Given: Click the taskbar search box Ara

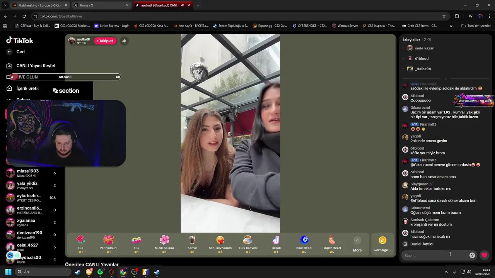Looking at the screenshot, I should [x=43, y=272].
